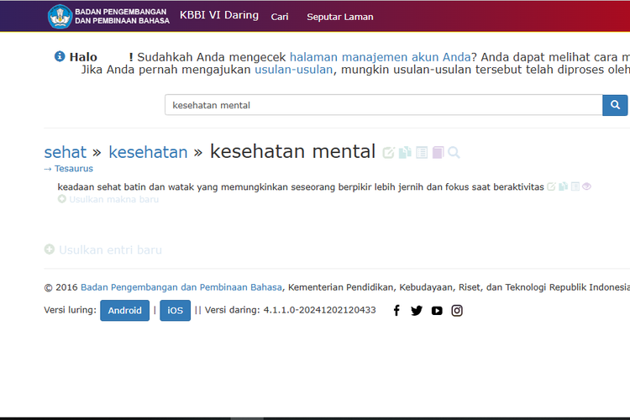Click the copy documents icon beside the heading
630x420 pixels.
[405, 153]
